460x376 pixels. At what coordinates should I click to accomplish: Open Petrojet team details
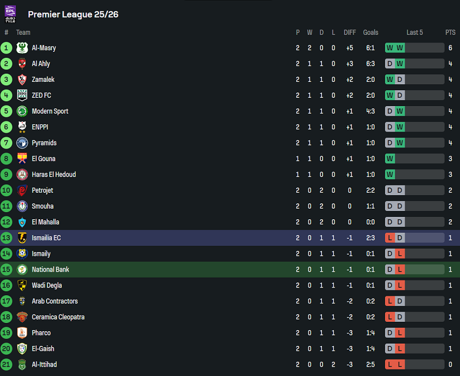42,191
